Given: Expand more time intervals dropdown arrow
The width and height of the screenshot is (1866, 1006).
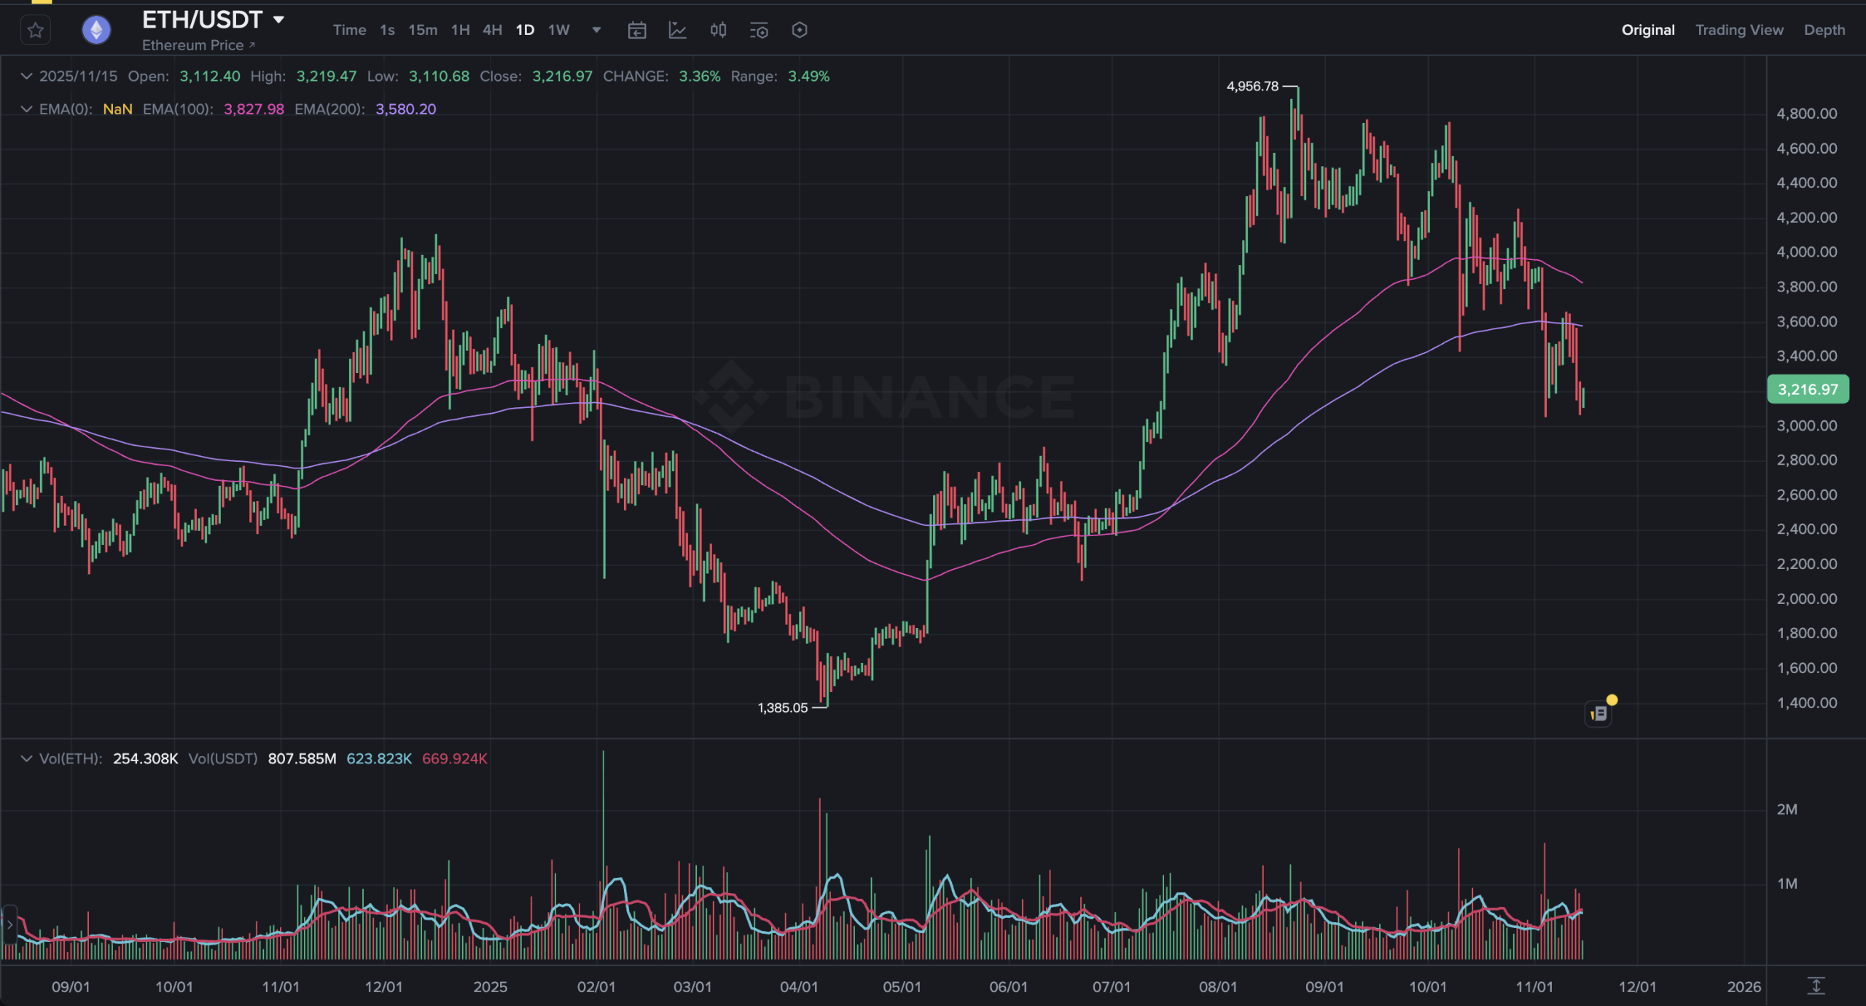Looking at the screenshot, I should tap(596, 31).
